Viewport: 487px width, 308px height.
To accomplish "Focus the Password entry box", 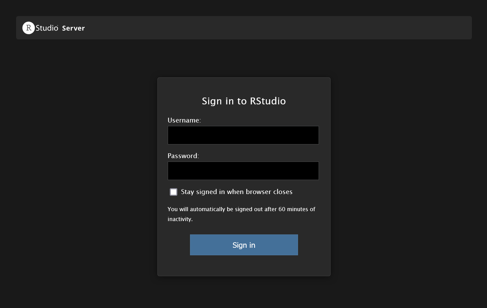I will click(x=243, y=170).
